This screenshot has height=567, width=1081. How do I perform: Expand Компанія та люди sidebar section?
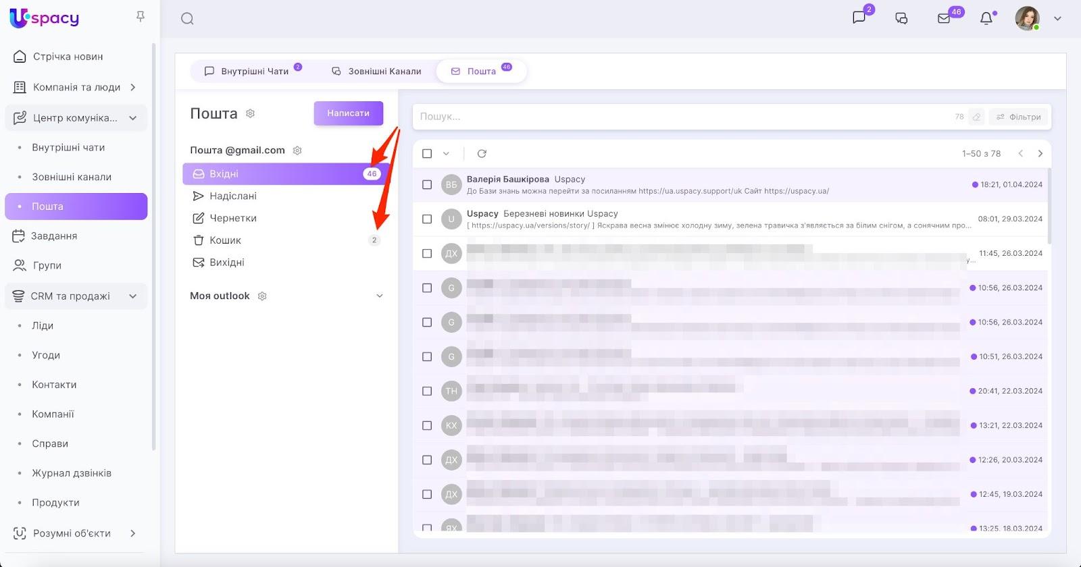[133, 87]
